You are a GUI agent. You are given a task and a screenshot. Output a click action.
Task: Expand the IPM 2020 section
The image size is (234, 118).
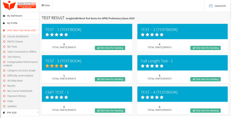pos(38,112)
